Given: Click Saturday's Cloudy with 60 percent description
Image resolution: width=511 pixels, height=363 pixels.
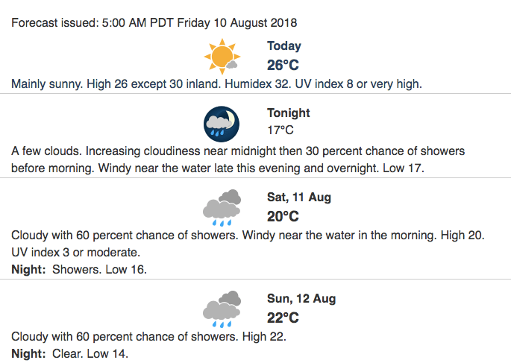Looking at the screenshot, I should tap(248, 235).
